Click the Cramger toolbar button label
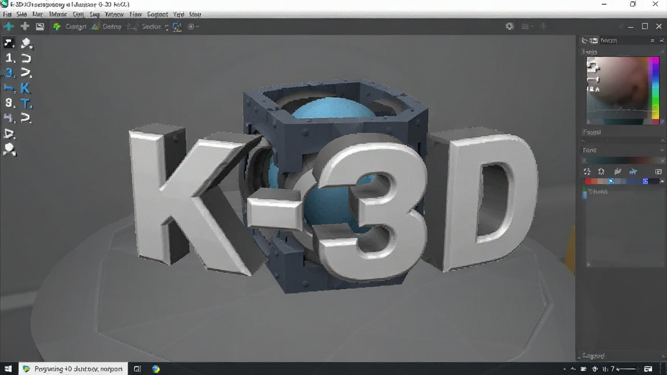The width and height of the screenshot is (667, 375). [x=76, y=27]
